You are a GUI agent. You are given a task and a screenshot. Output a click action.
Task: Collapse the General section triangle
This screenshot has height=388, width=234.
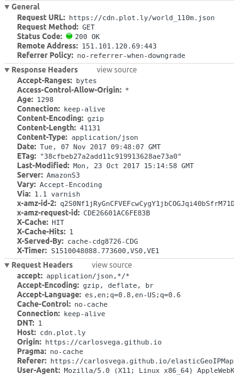[7, 7]
